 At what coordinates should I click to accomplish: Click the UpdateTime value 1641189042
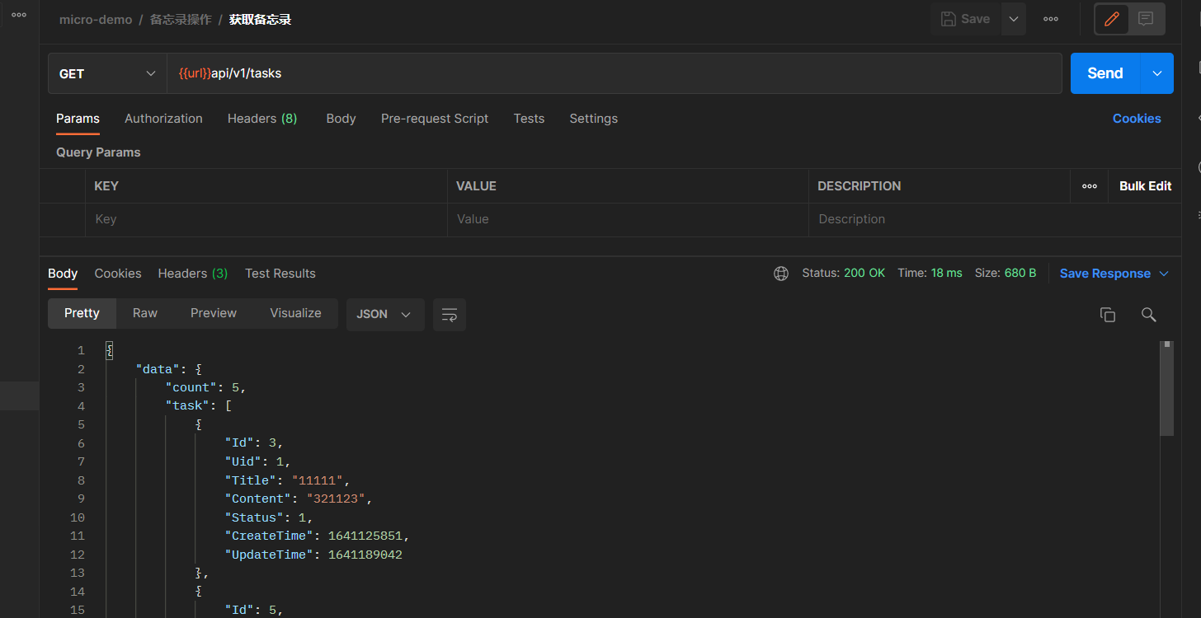coord(365,555)
